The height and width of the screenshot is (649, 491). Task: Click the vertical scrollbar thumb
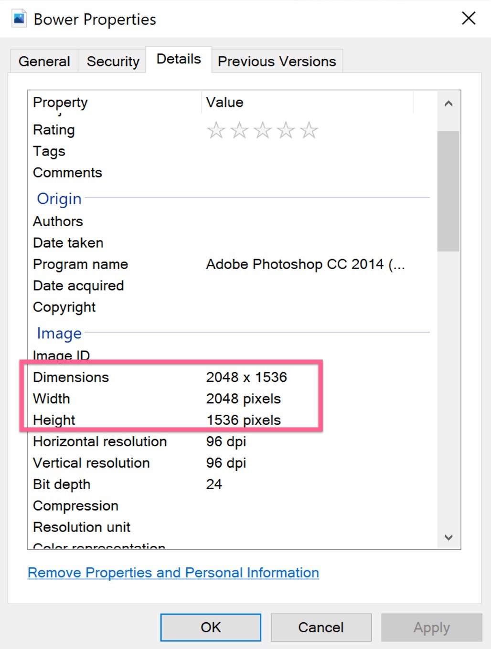click(x=448, y=191)
